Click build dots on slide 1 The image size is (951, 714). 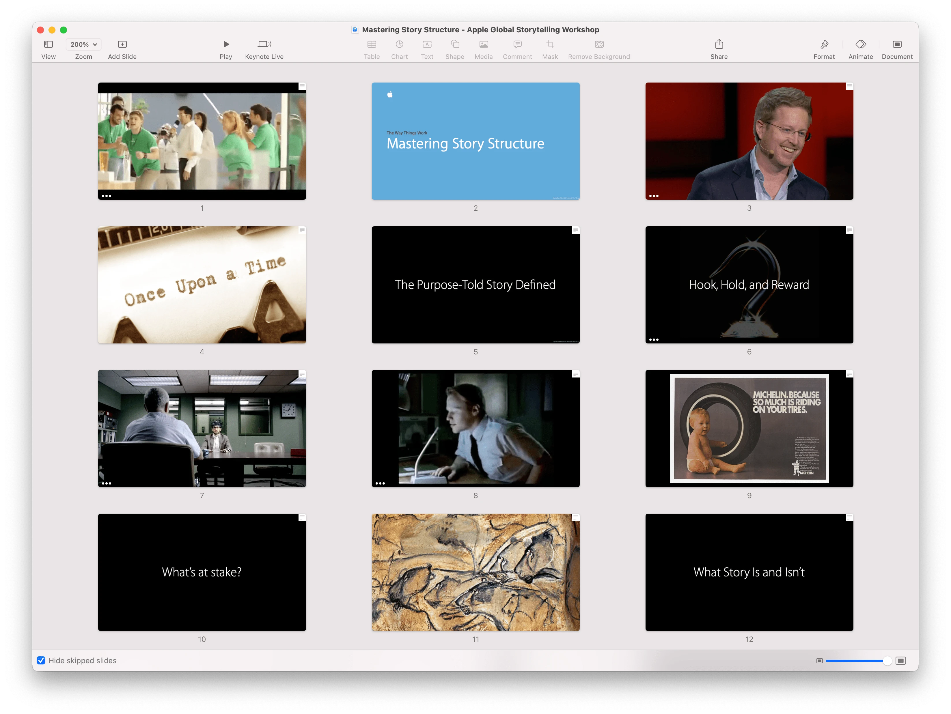[107, 196]
